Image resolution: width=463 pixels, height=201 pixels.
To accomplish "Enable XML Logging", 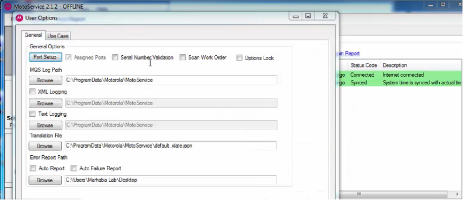I will coord(33,92).
